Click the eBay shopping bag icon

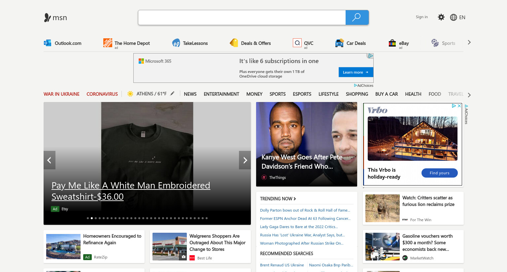pos(392,43)
